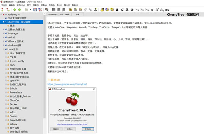Expand the VMware 虚拟化 node
Screen dimensions: 204x134
pos(3,41)
